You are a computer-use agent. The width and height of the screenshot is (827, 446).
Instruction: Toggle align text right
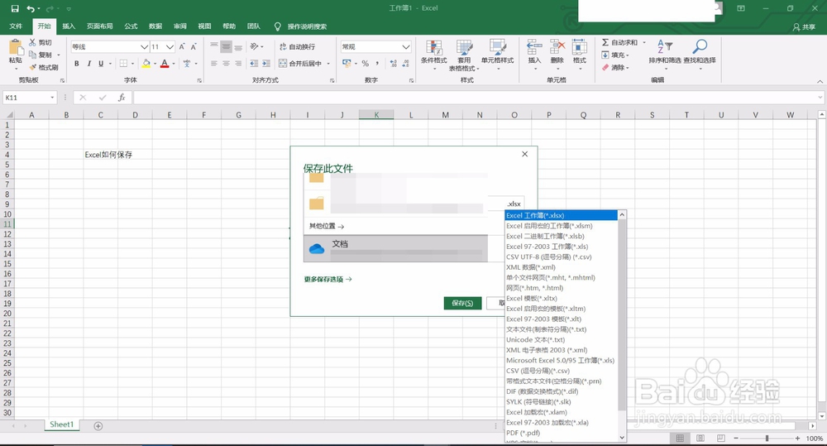point(238,64)
